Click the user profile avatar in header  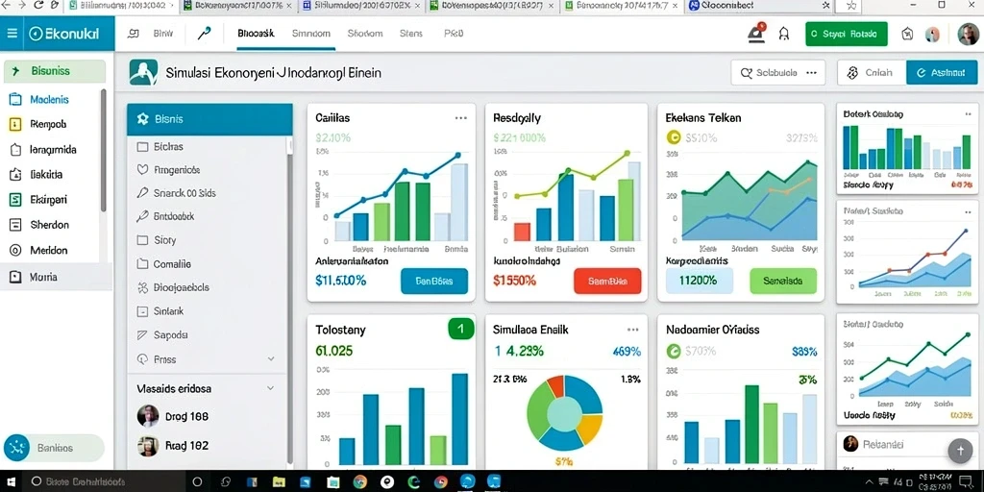(968, 34)
